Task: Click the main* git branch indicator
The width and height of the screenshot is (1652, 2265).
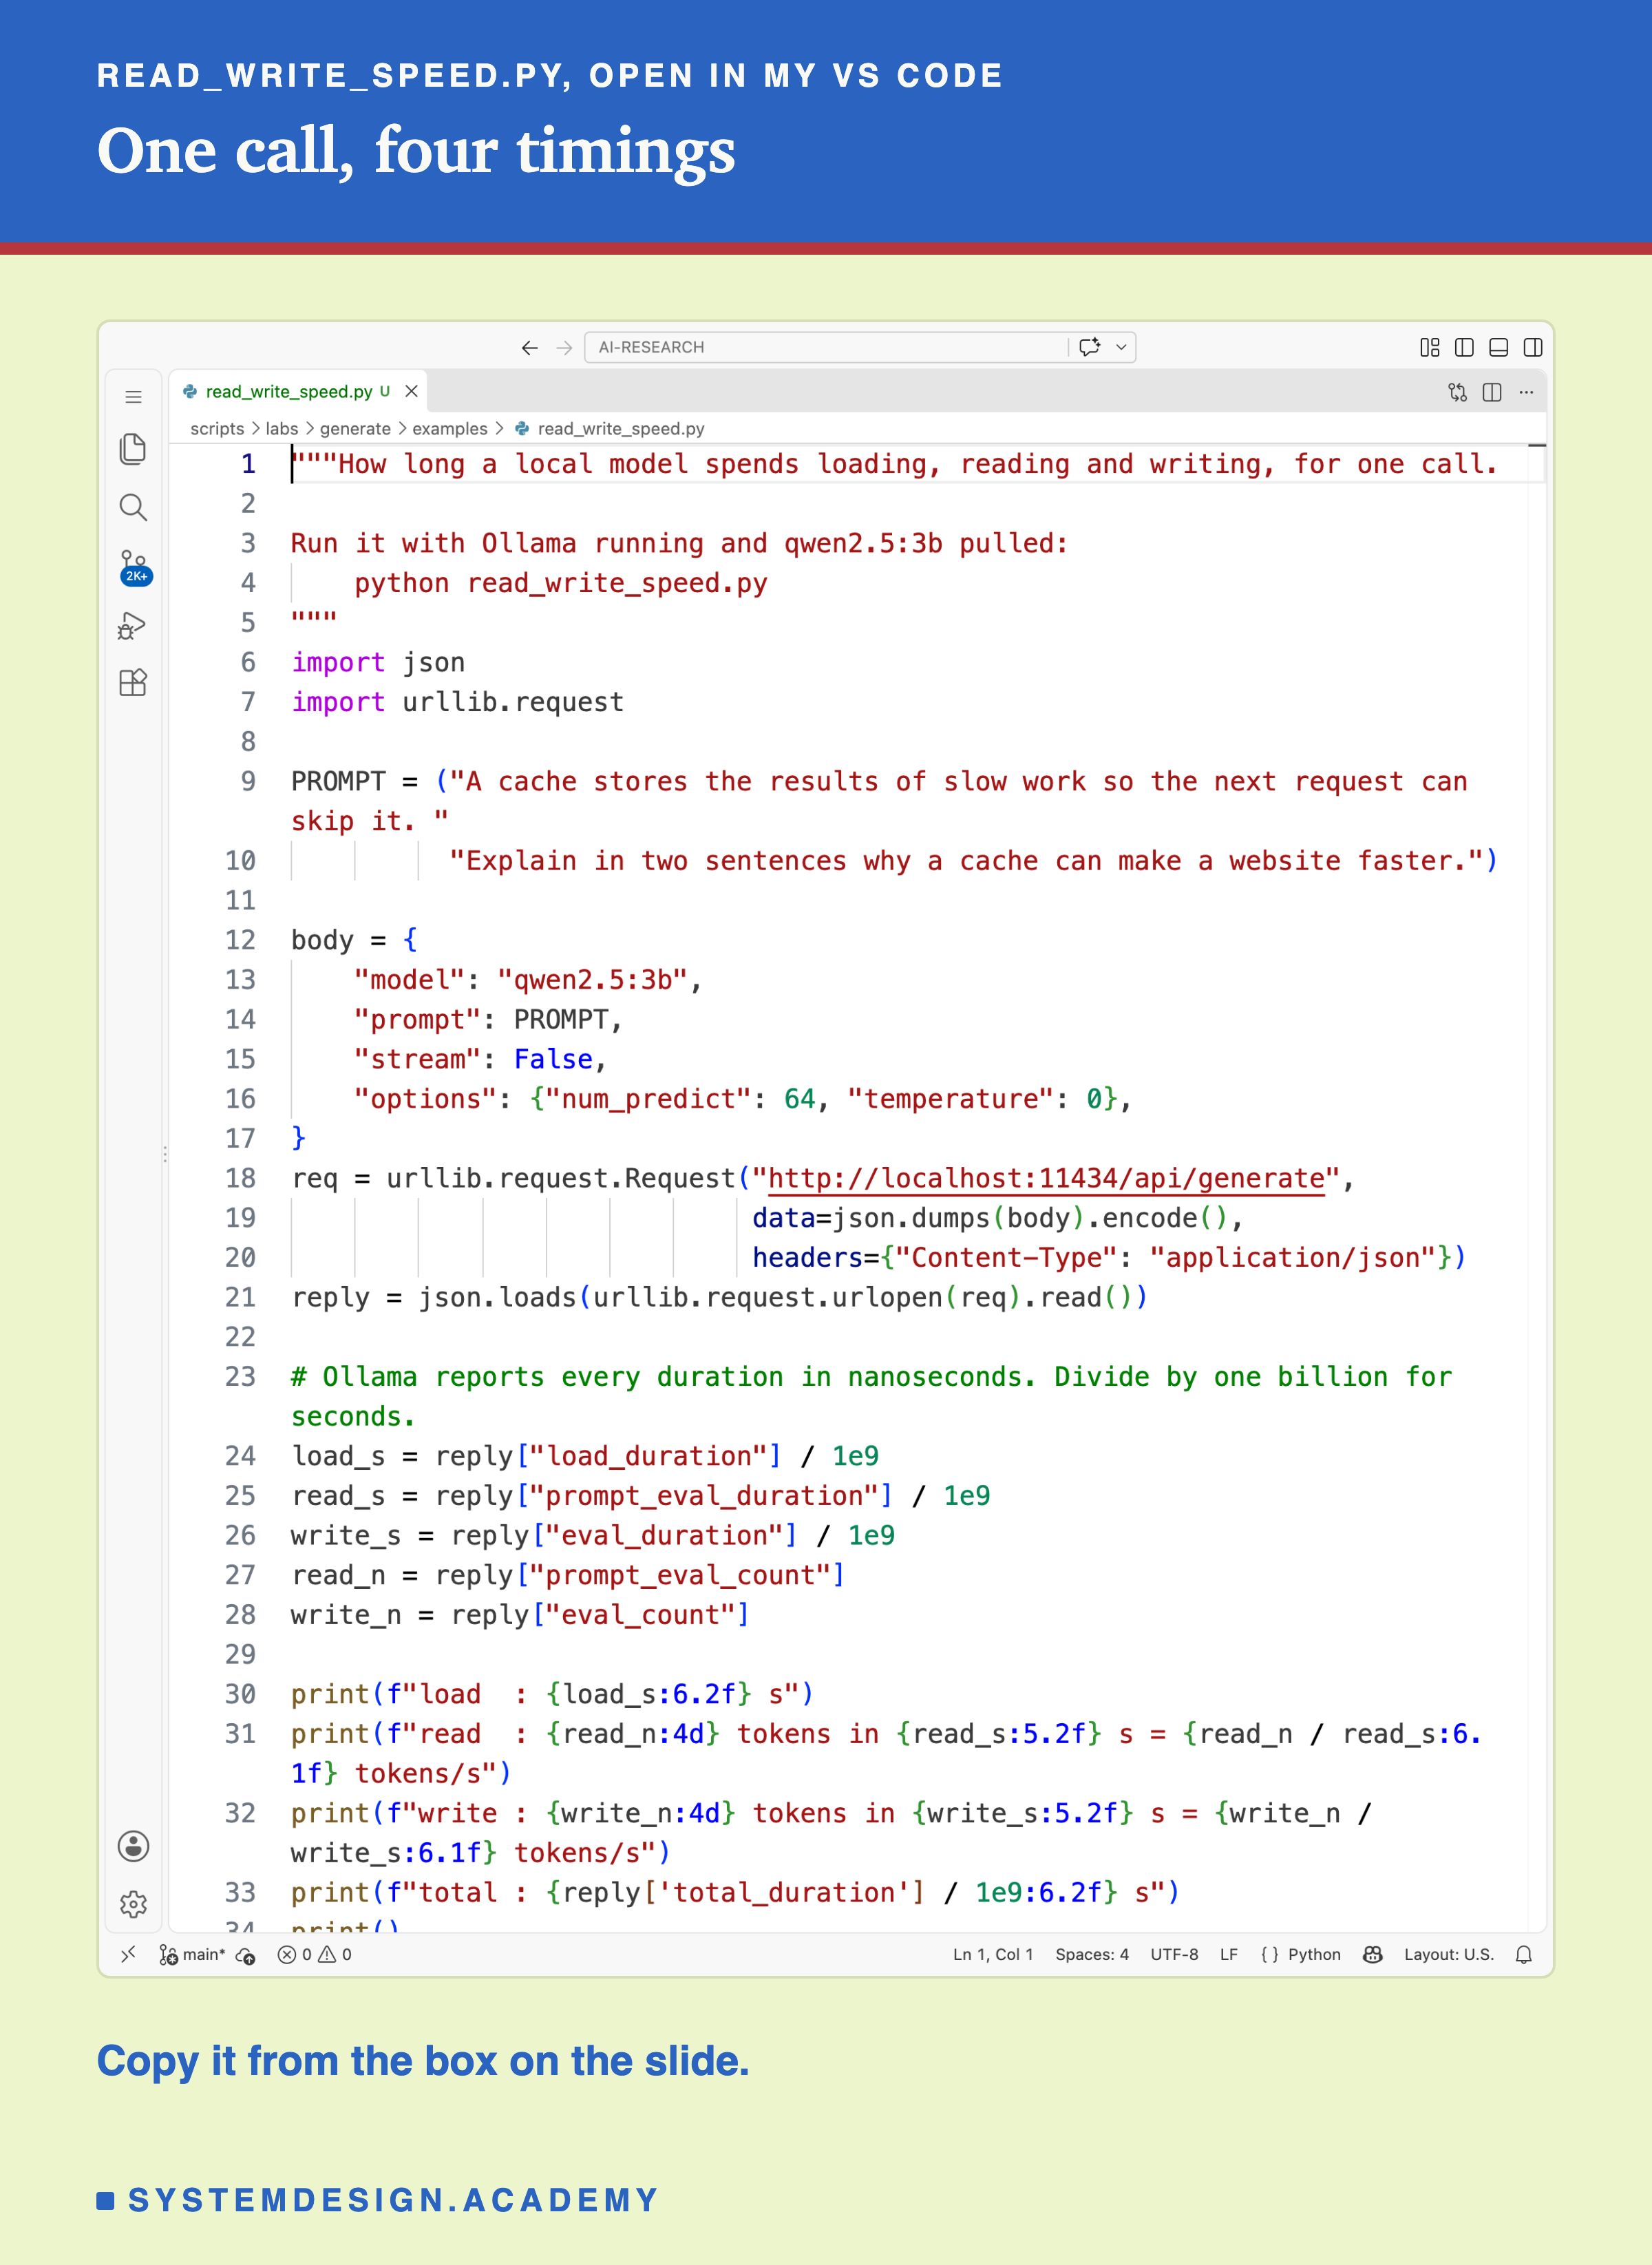Action: coord(192,1954)
